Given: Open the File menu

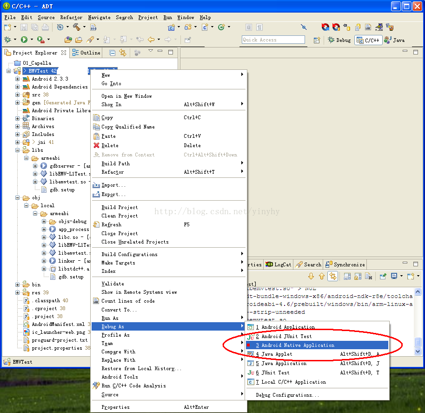Looking at the screenshot, I should [x=10, y=17].
